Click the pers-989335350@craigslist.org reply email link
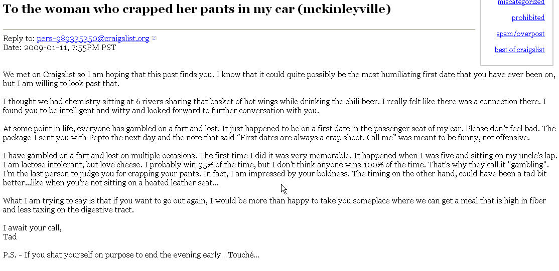This screenshot has width=559, height=271. [x=93, y=39]
